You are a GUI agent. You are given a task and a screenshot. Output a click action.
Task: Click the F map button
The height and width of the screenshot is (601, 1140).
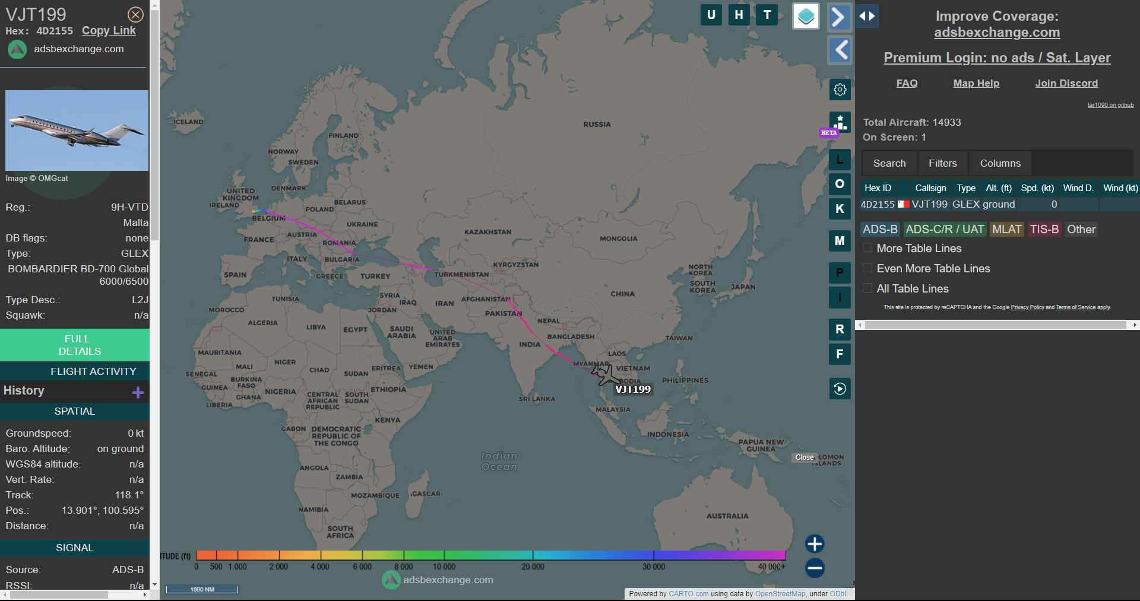click(x=840, y=354)
